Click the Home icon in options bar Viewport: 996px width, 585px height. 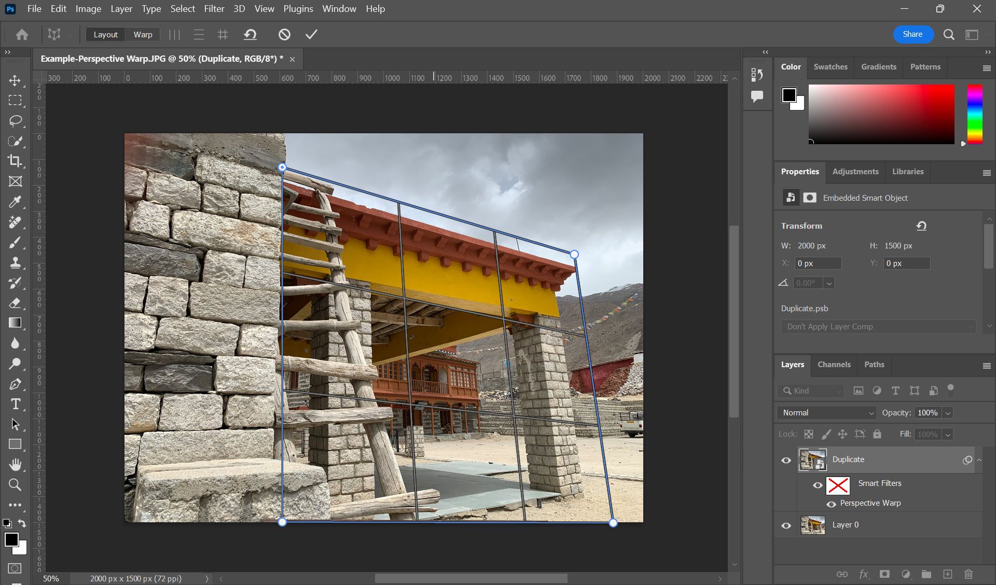tap(22, 35)
